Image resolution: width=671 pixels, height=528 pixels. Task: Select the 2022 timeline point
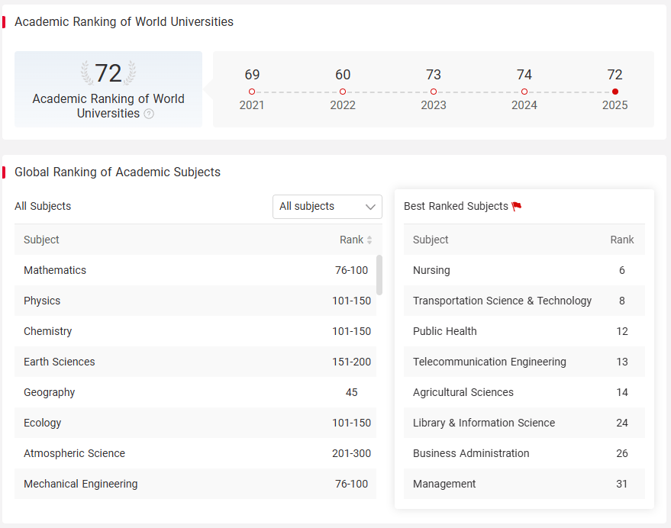[343, 92]
